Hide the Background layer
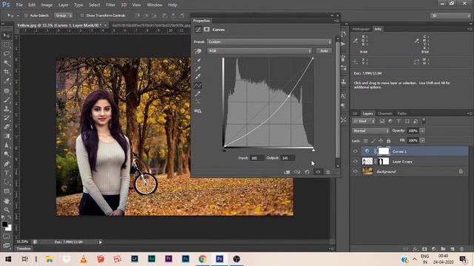474x266 pixels. tap(355, 171)
